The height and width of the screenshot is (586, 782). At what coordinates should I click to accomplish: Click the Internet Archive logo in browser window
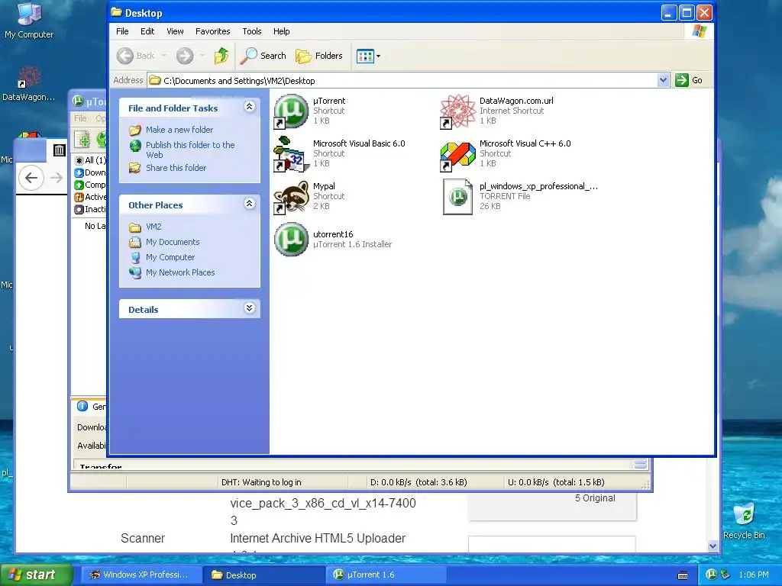click(60, 150)
